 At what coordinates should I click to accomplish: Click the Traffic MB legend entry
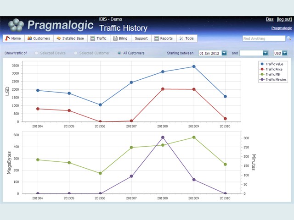click(270, 74)
